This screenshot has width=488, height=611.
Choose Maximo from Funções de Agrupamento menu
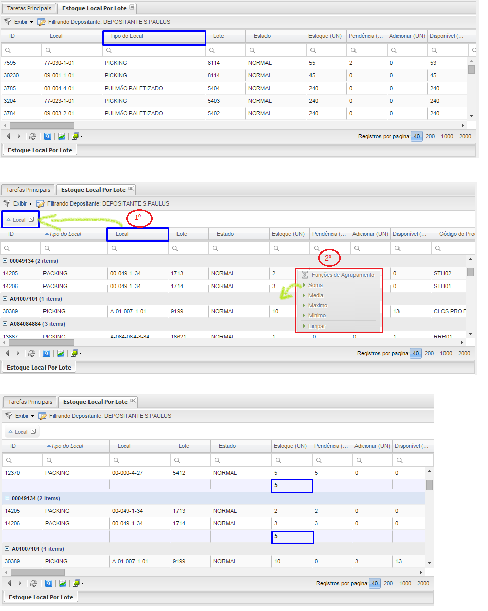[318, 305]
